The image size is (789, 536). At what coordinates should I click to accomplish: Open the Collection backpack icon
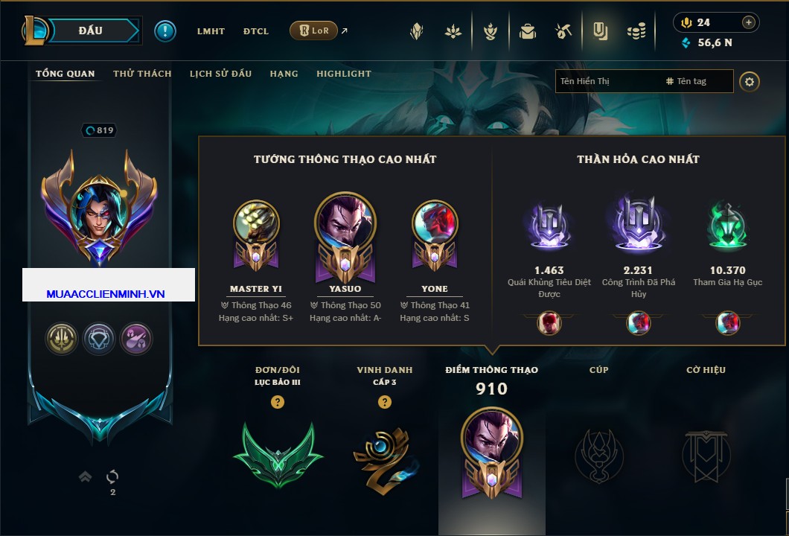click(x=527, y=32)
